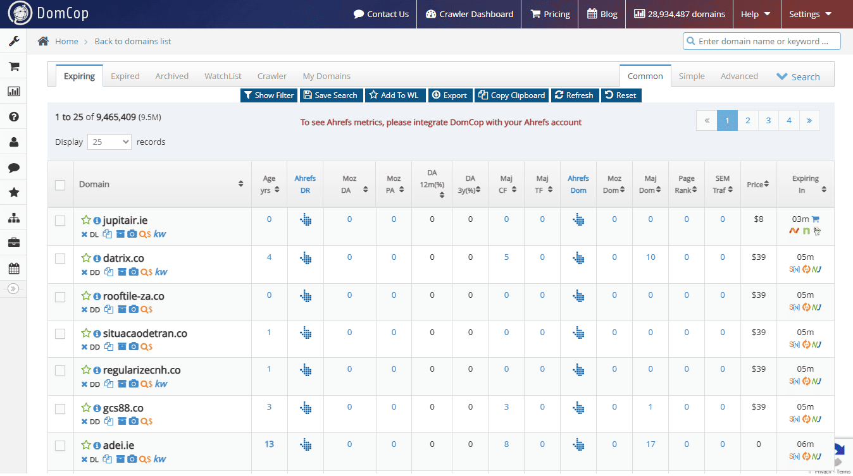Click the Show Filter button
This screenshot has width=853, height=476.
coord(268,95)
